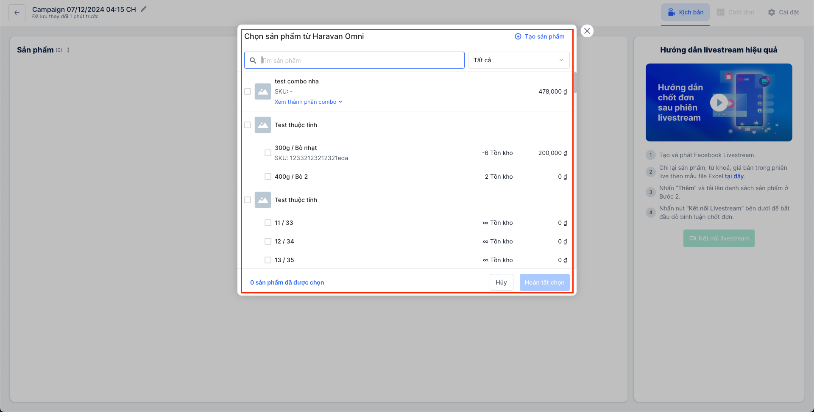The image size is (814, 412).
Task: Open the three-dot menu beside Sản phẩm
Action: point(68,50)
